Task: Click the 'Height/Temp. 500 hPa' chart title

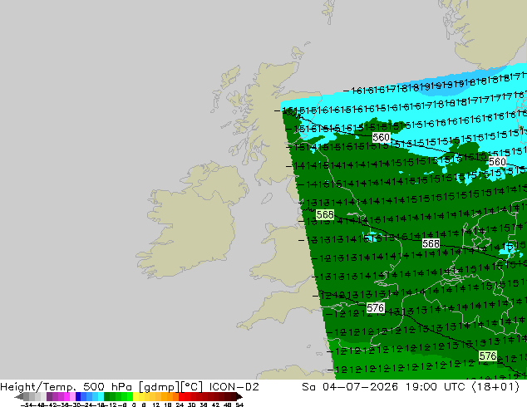Action: point(66,387)
